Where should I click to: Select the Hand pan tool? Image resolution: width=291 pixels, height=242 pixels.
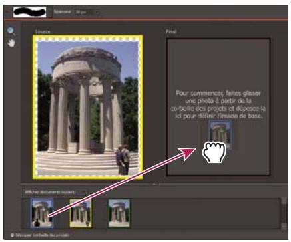[x=11, y=43]
